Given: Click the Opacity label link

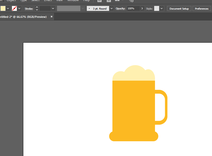Looking at the screenshot, I should (x=121, y=9).
